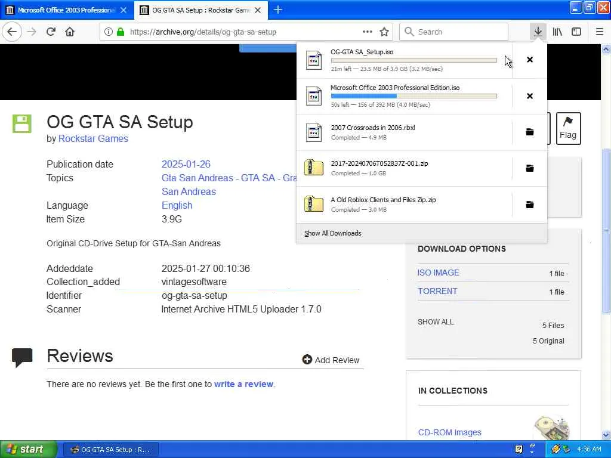Screen dimensions: 611x458
Task: Click the 2017-20240706T052837Z-001.zip archive icon
Action: [314, 168]
